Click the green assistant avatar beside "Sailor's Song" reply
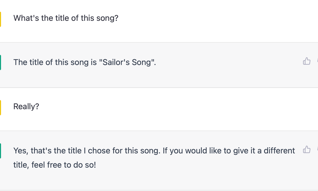The width and height of the screenshot is (318, 191). [1, 62]
